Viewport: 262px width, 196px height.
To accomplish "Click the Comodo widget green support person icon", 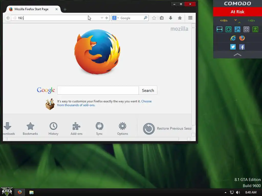I will 255,29.
